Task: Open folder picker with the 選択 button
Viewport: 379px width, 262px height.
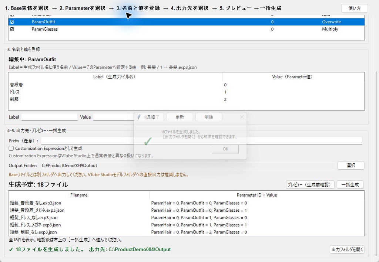Action: (x=351, y=165)
